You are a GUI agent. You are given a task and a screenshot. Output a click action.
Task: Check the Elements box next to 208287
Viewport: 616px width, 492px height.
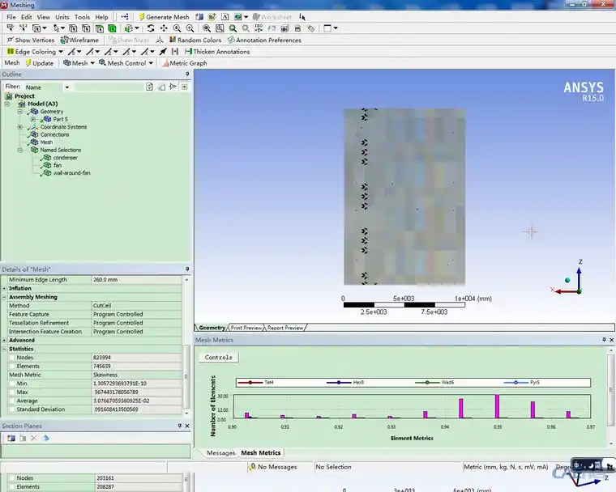[12, 486]
